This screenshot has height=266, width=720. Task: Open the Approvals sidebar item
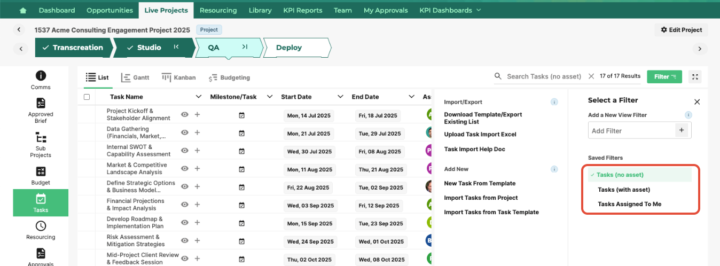click(41, 256)
